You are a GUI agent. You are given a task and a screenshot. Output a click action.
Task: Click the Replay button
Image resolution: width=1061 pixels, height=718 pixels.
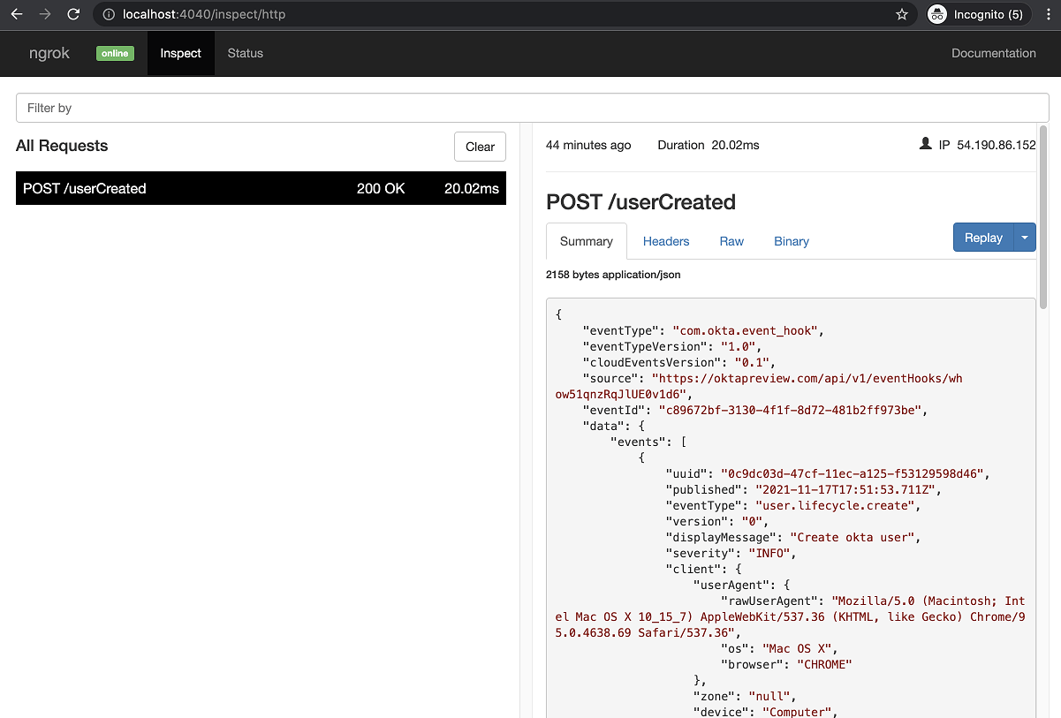(983, 237)
